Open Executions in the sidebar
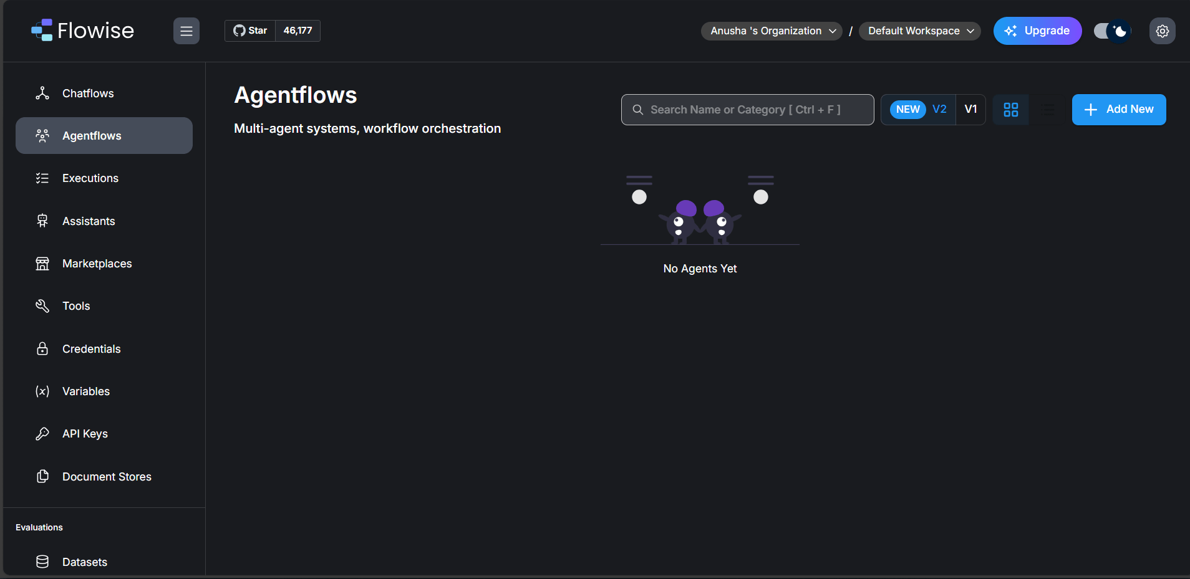Screen dimensions: 1190x579 pyautogui.click(x=90, y=178)
